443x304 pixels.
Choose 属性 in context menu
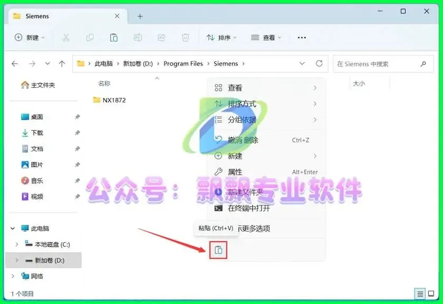[x=266, y=172]
